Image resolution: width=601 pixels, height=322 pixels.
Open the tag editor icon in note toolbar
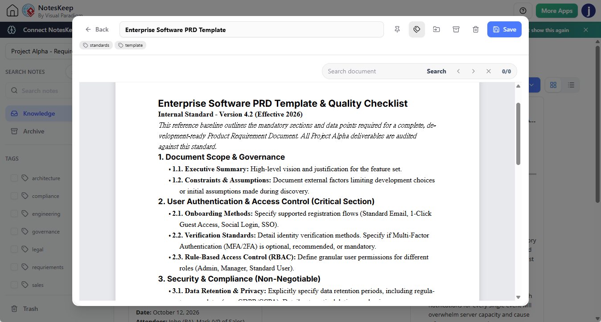tap(417, 29)
